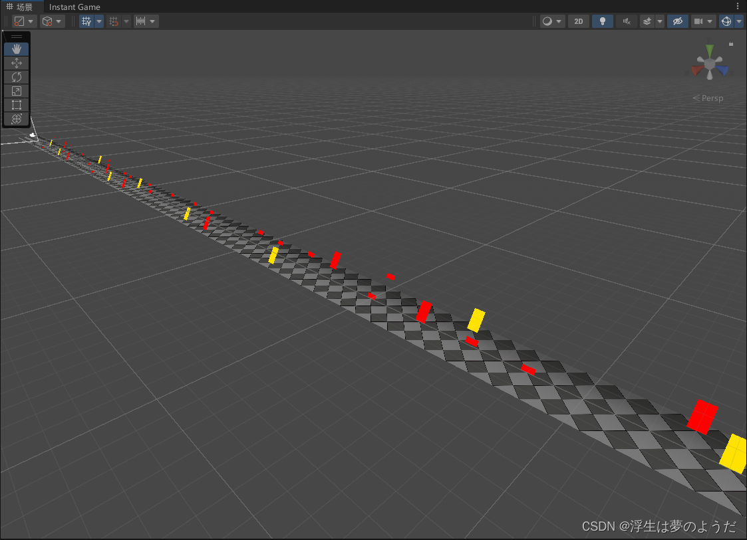The width and height of the screenshot is (747, 540).
Task: Select the Rotate tool
Action: pos(16,77)
